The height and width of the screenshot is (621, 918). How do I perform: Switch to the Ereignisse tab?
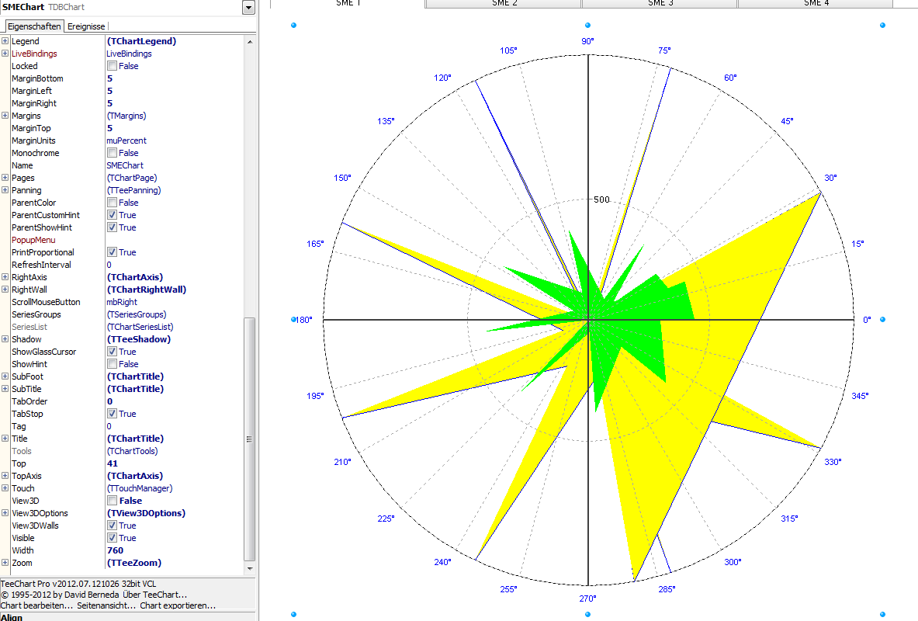click(86, 26)
